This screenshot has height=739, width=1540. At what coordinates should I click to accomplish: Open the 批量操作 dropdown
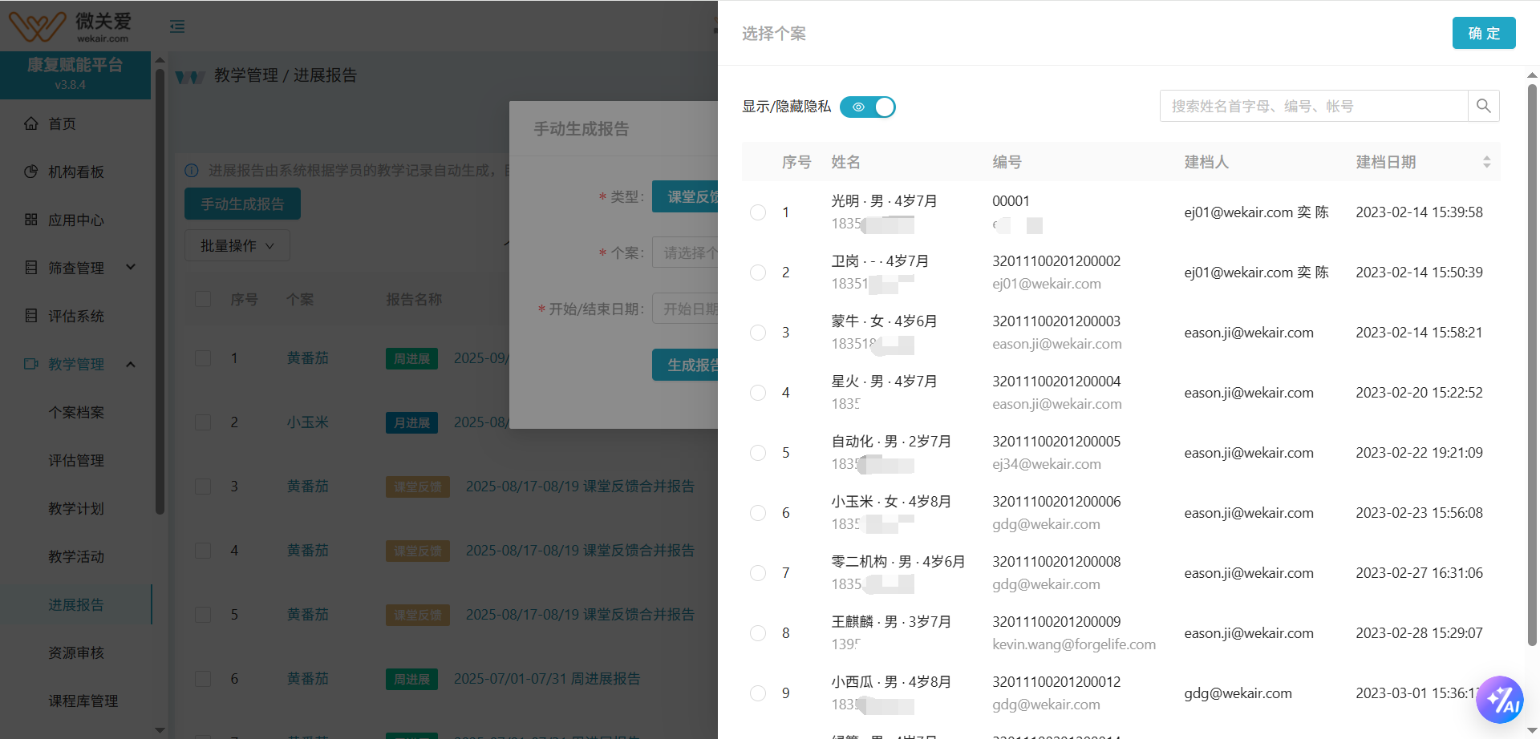(237, 245)
